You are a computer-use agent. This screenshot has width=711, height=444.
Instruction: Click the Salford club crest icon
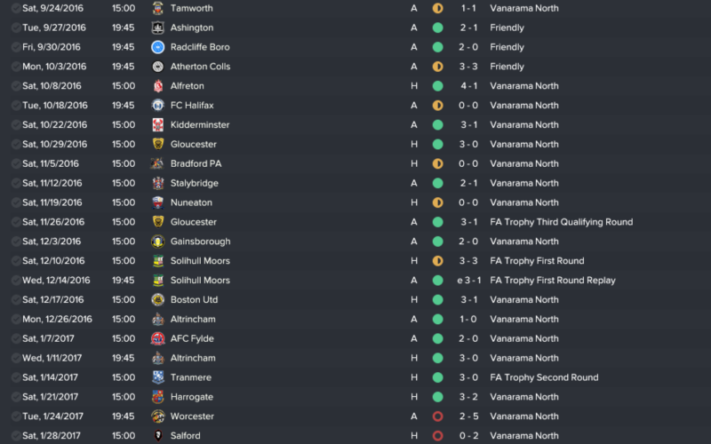pos(157,436)
